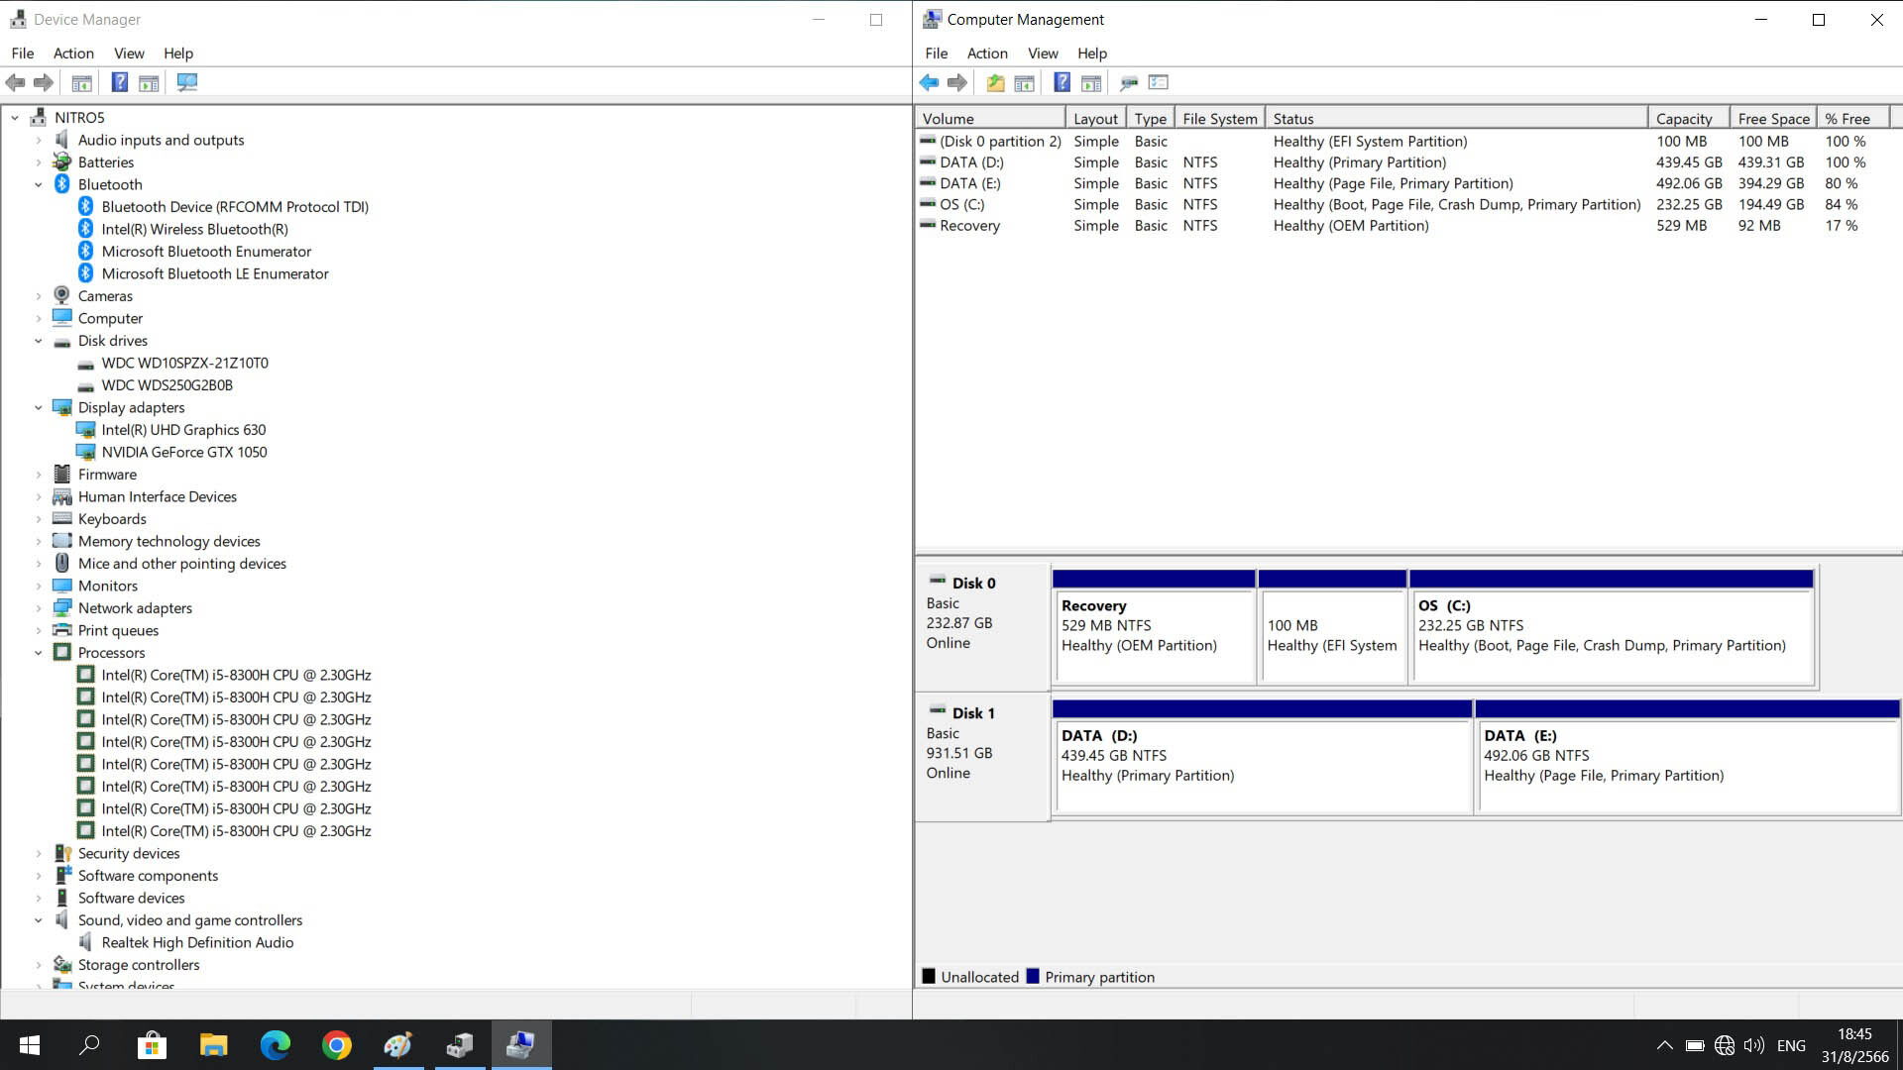Image resolution: width=1903 pixels, height=1070 pixels.
Task: Open Microsoft Edge from taskbar
Action: click(x=275, y=1045)
